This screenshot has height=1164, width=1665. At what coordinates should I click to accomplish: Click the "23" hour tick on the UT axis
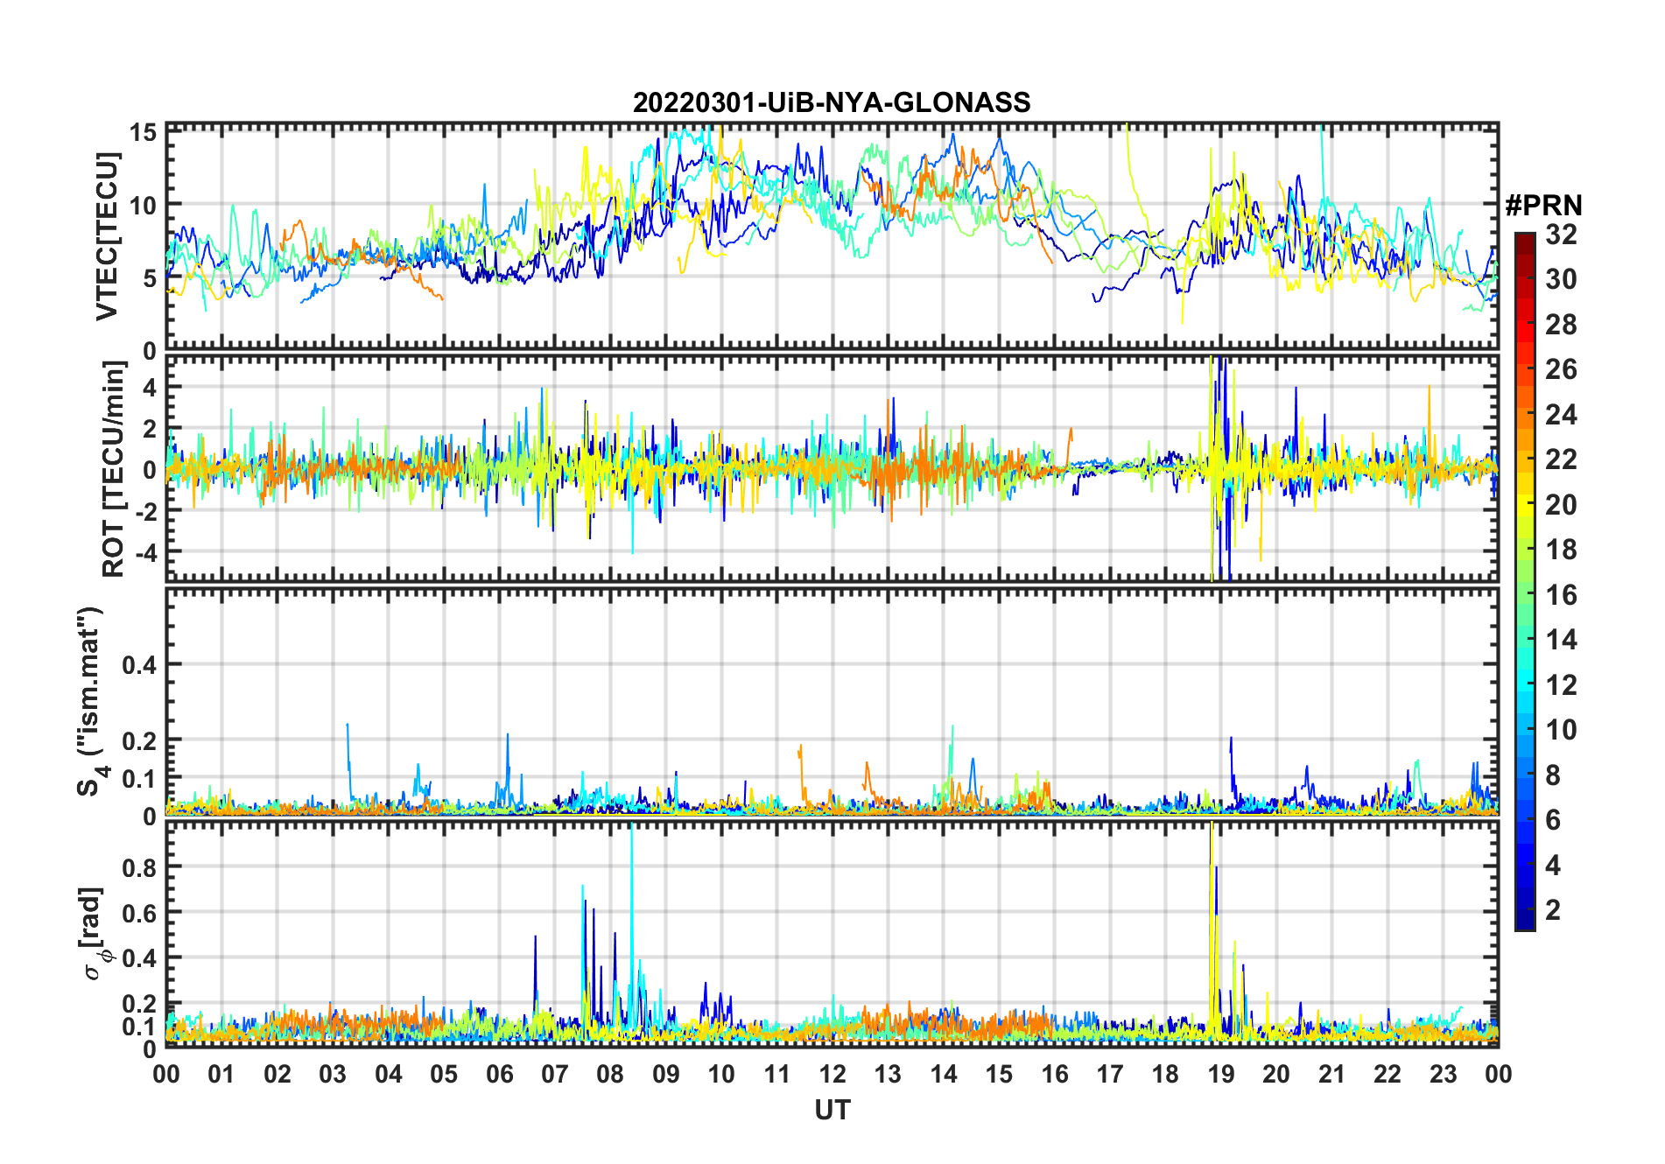click(x=1443, y=1074)
